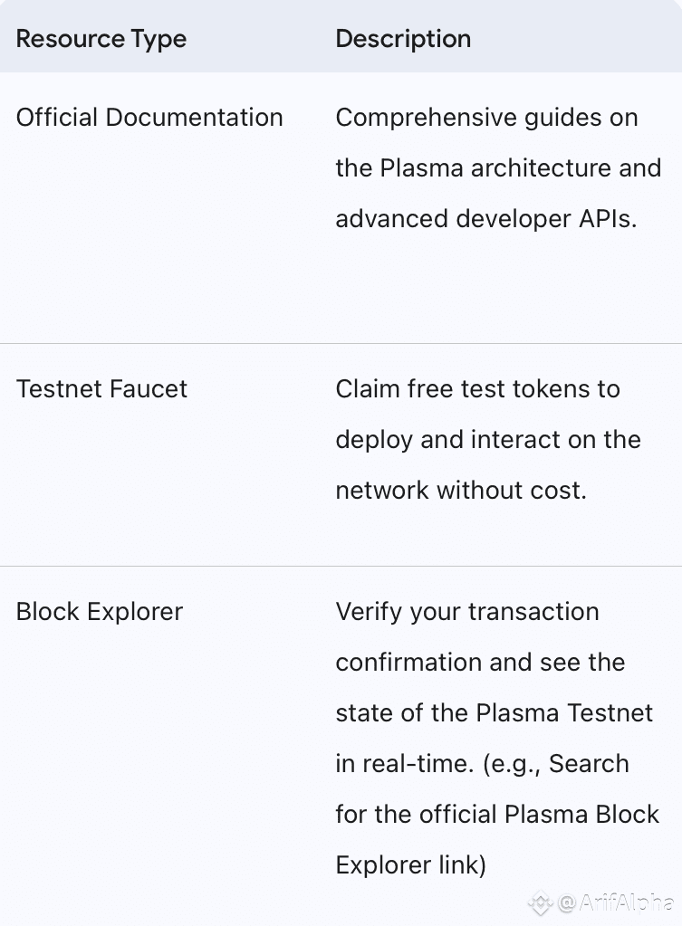Click the "for the official Plasma Block" line

click(497, 815)
